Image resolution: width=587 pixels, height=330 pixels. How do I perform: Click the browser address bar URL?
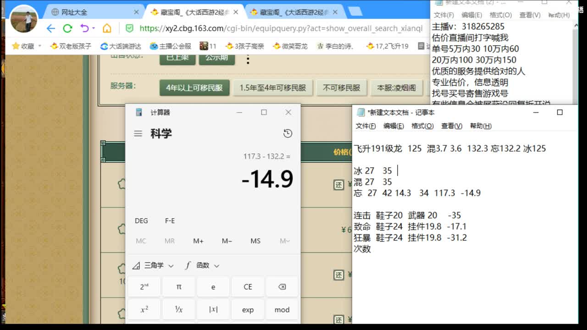pos(281,28)
